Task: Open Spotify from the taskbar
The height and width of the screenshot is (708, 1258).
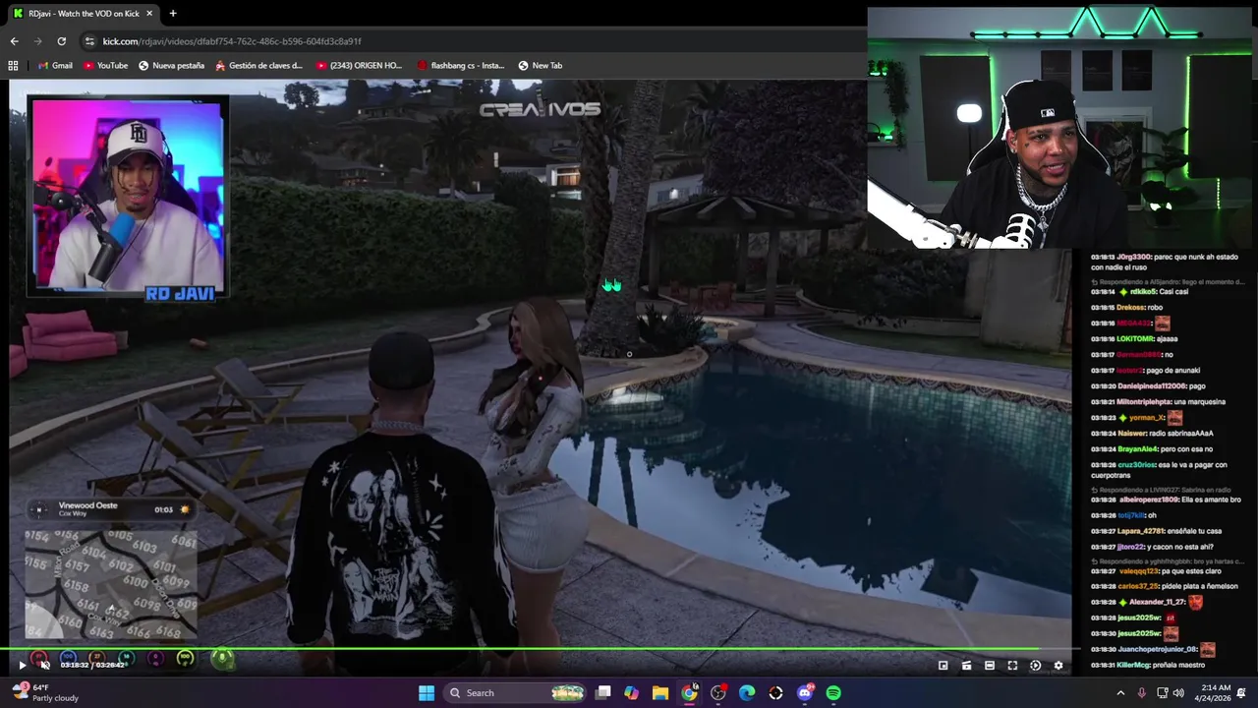Action: point(833,693)
